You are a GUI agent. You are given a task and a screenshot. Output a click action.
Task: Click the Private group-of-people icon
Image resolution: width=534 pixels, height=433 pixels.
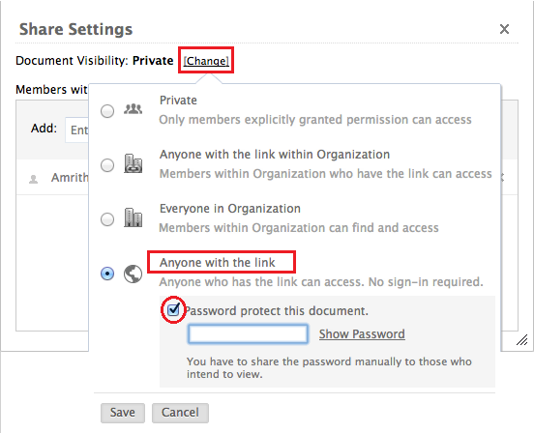(x=133, y=109)
